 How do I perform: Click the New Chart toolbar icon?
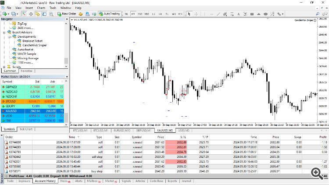(4, 14)
